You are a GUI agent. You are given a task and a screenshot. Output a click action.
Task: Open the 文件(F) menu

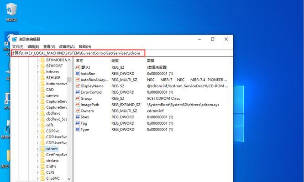coord(18,47)
